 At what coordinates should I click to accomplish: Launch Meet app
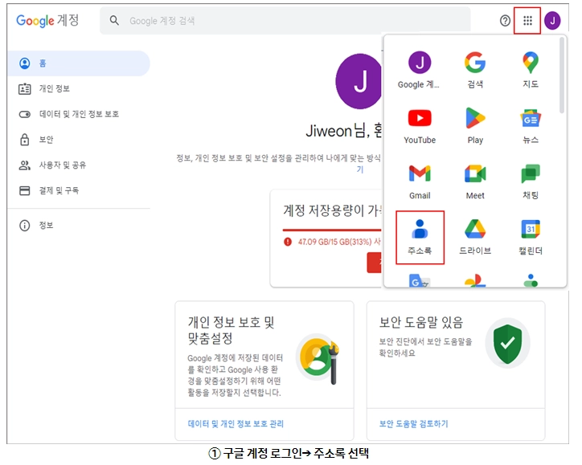pyautogui.click(x=475, y=182)
